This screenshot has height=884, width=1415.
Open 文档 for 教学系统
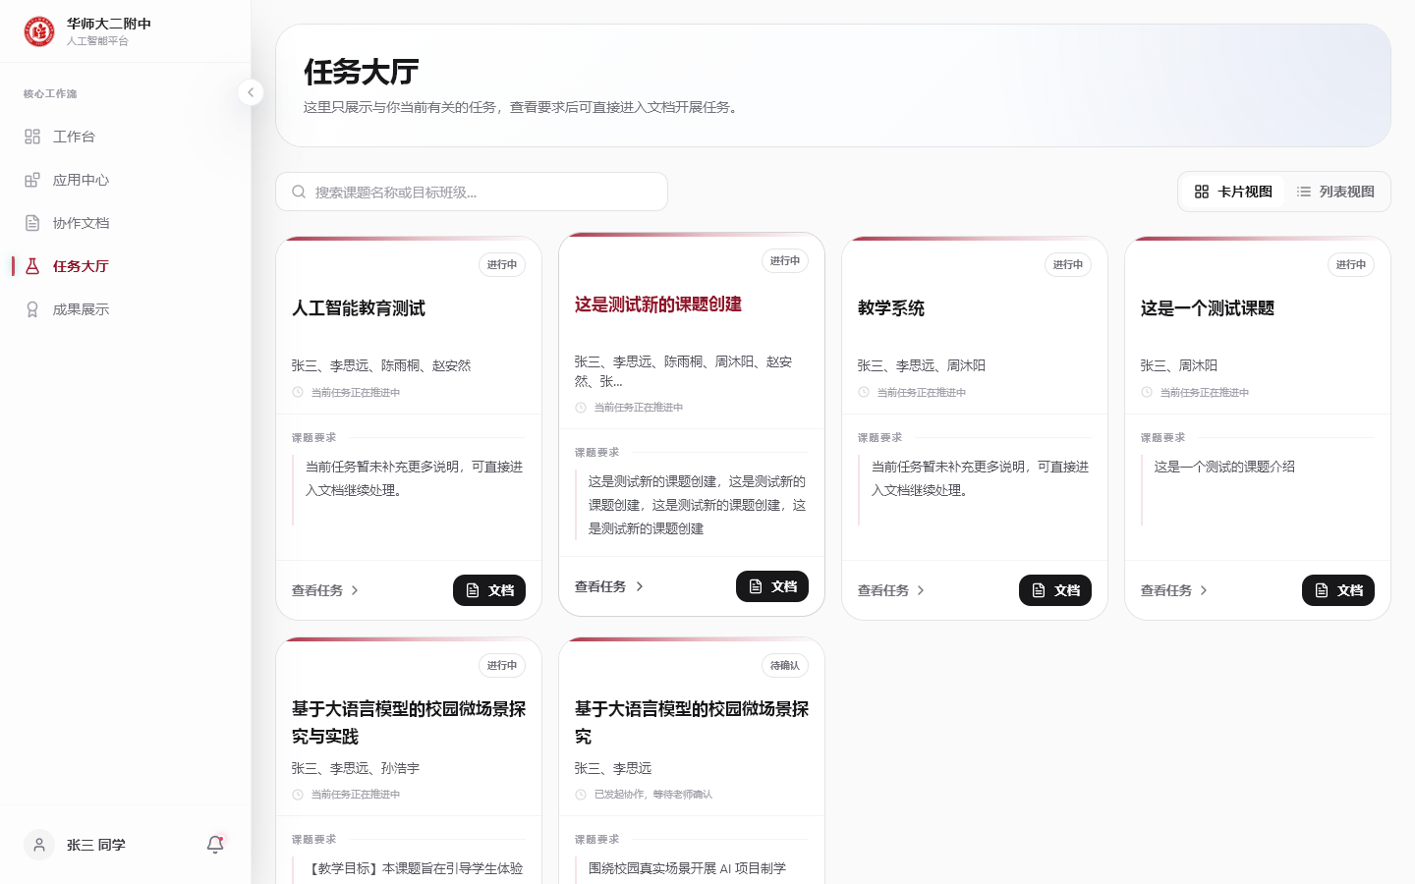pos(1055,590)
